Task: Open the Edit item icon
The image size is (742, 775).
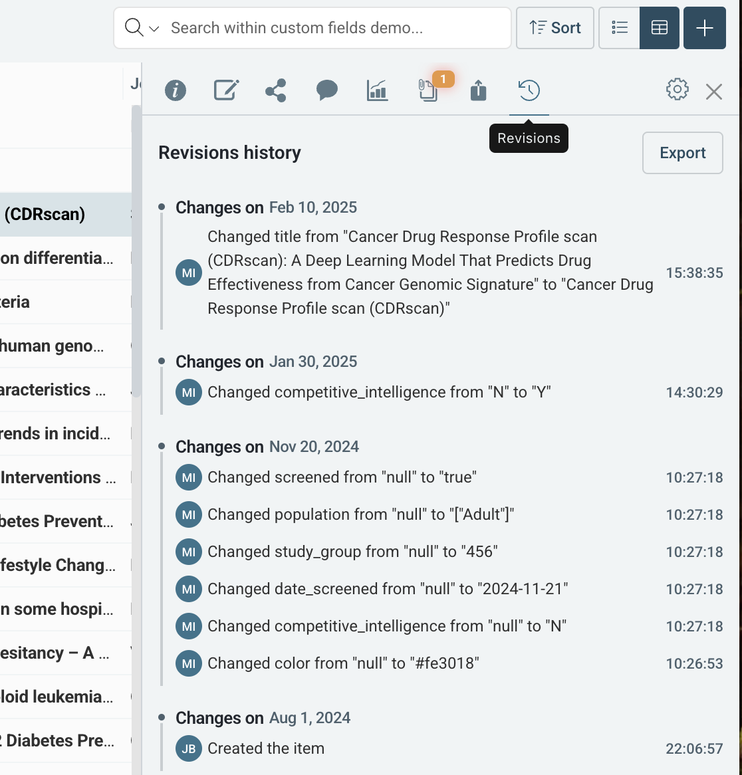Action: coord(226,90)
